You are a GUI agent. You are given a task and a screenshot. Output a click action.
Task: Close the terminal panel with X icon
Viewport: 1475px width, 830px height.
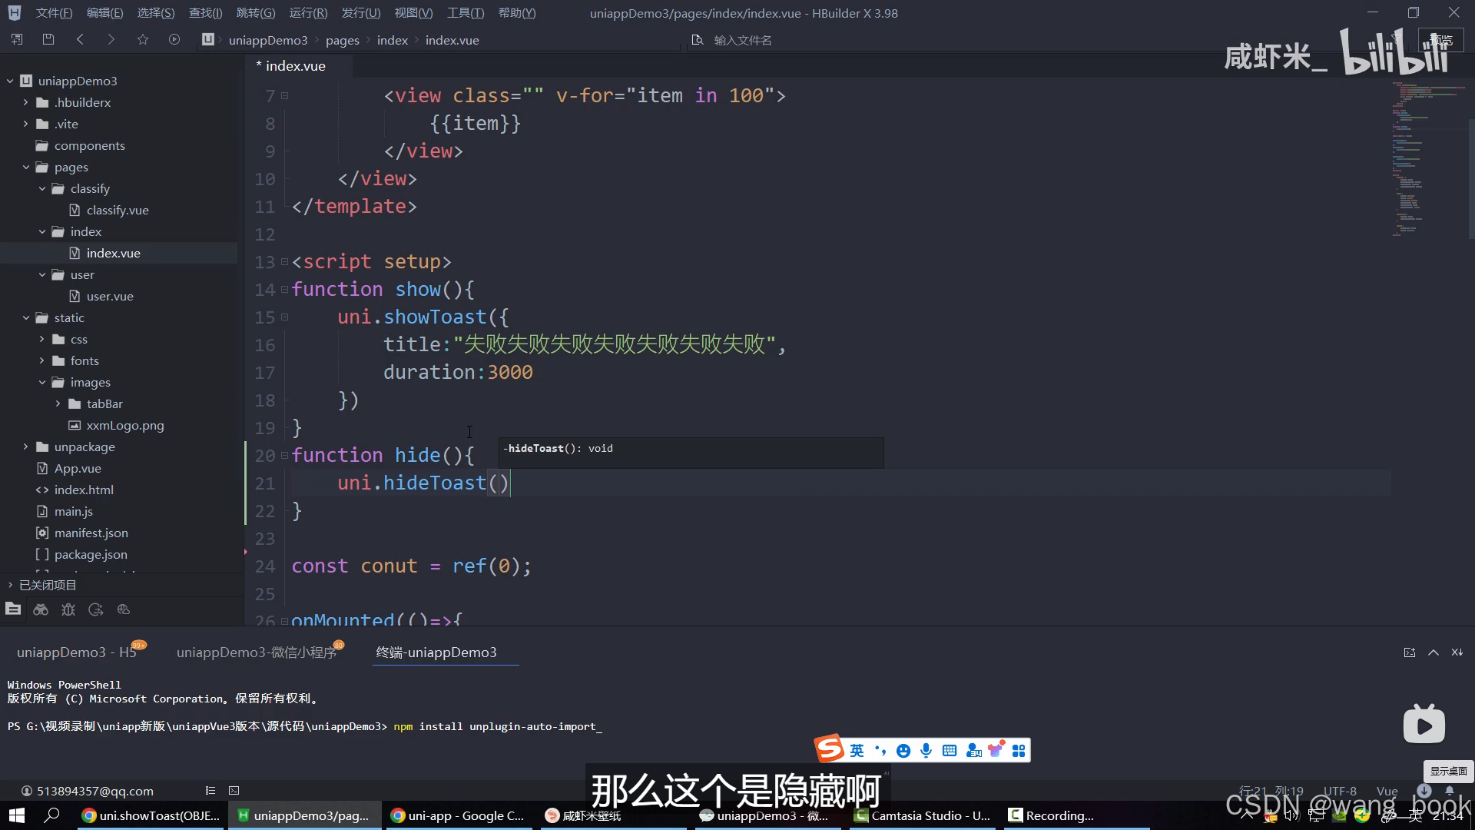click(x=1457, y=652)
